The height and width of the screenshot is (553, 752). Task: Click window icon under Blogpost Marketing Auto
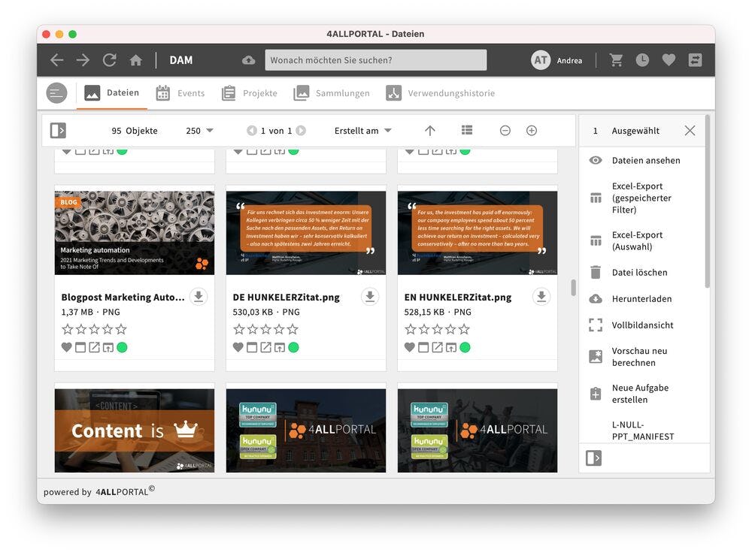tap(80, 347)
